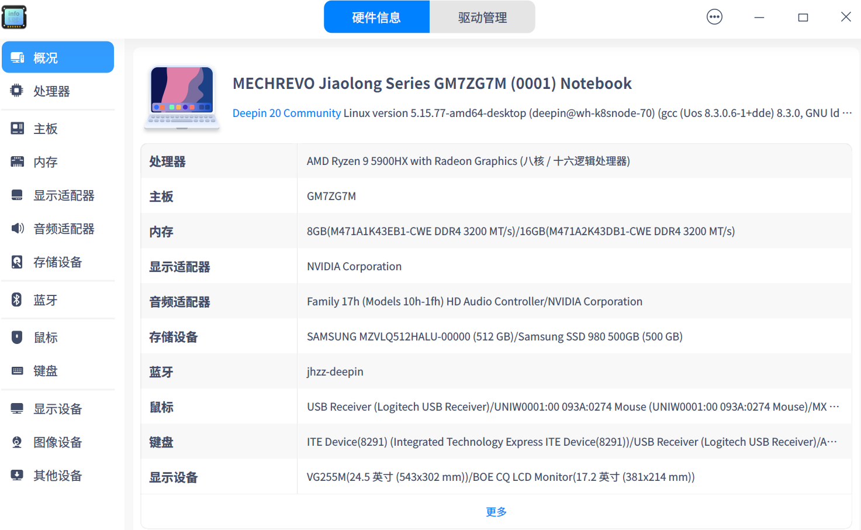
Task: Open 内存 in the sidebar
Action: [58, 161]
